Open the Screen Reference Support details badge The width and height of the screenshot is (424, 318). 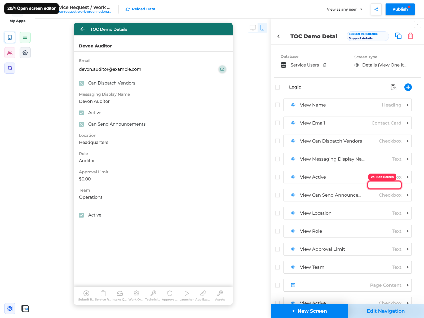point(368,36)
